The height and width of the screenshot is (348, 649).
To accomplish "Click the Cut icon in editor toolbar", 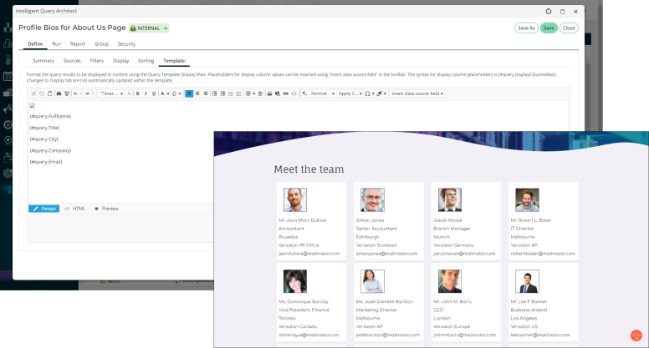I will click(x=33, y=93).
